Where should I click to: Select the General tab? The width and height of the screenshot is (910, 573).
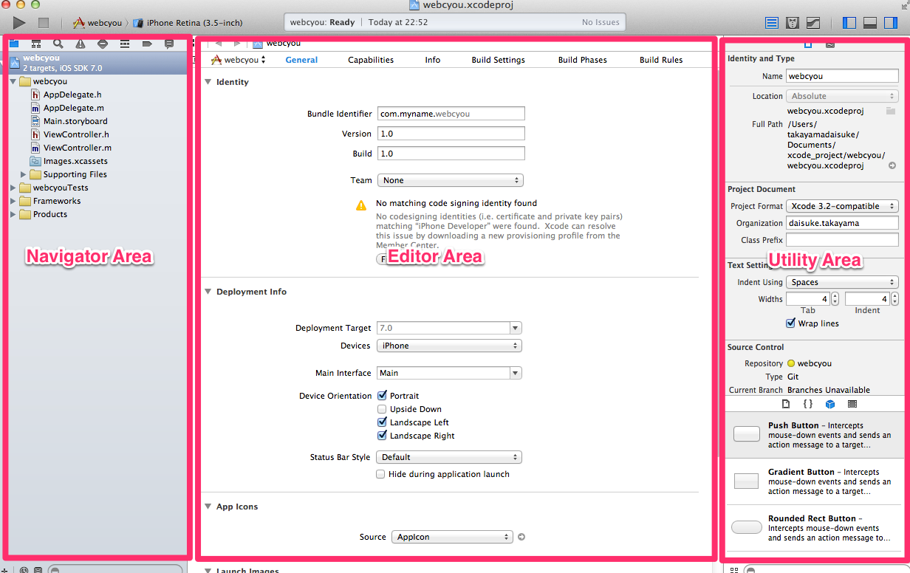pos(301,60)
